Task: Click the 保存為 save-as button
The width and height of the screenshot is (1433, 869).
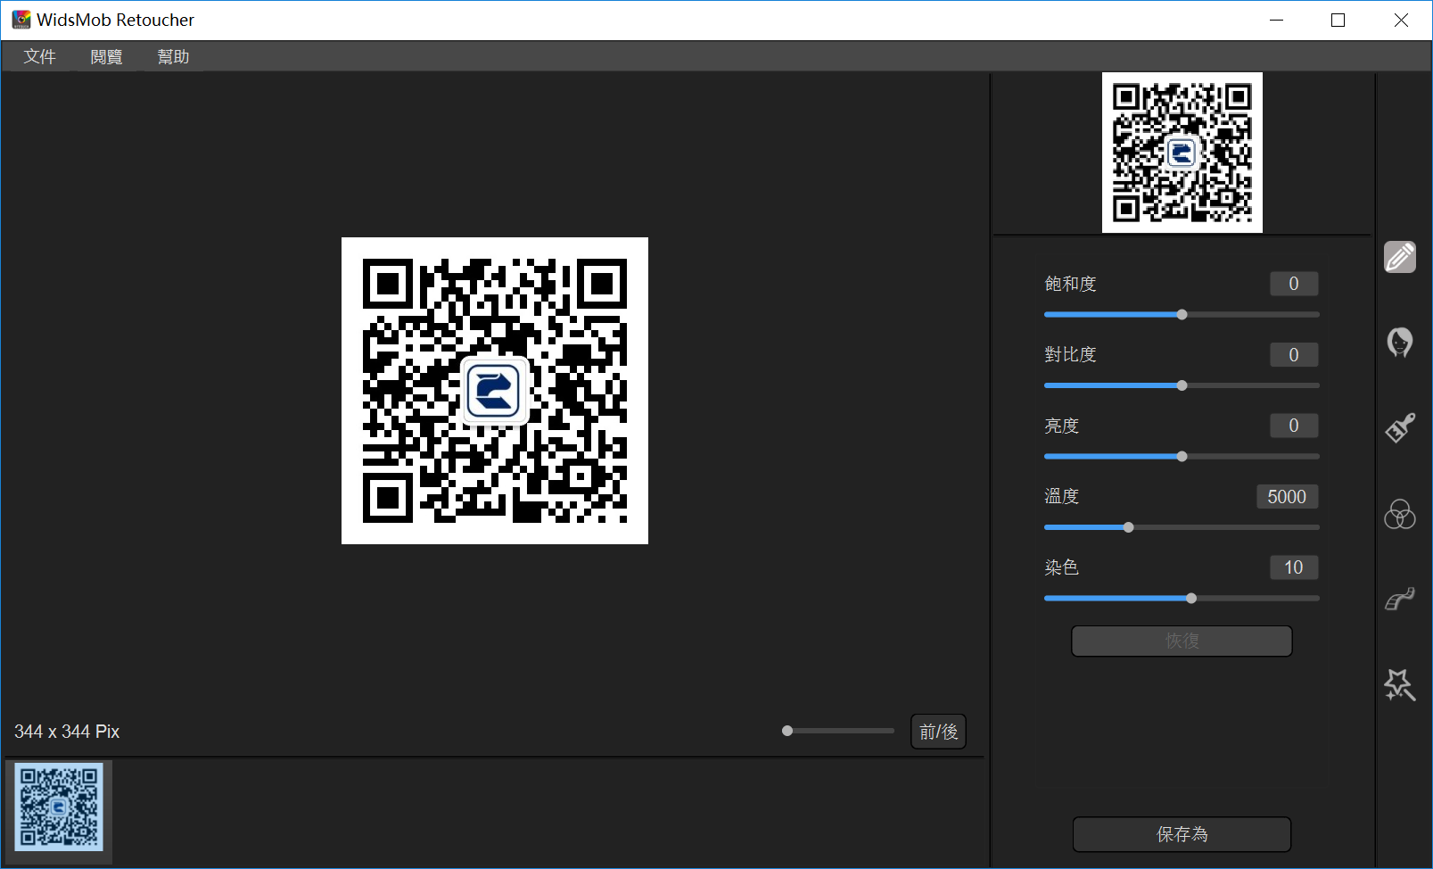Action: pos(1182,834)
